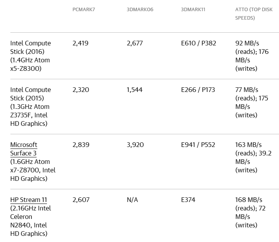Viewport: 279px width, 242px height.
Task: Click the 2,677 3DMark06 score
Action: pyautogui.click(x=135, y=43)
